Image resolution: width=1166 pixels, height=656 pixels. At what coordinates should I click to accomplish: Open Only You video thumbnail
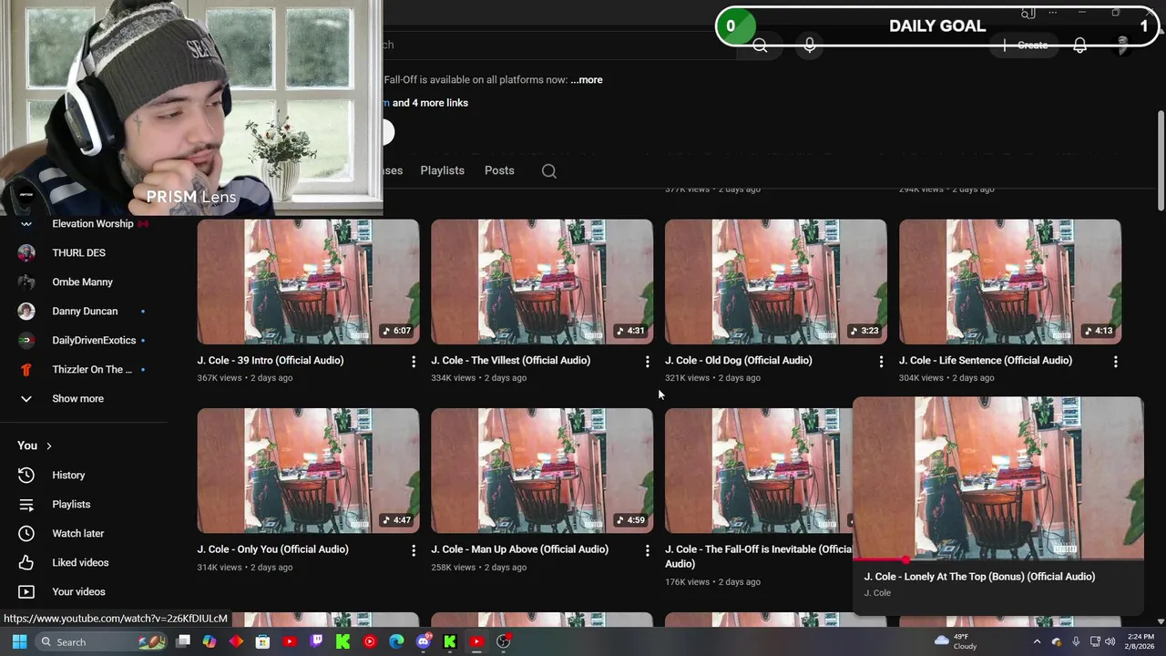tap(308, 470)
